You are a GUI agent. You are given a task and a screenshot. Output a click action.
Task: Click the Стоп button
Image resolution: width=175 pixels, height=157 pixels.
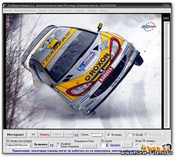[x=69, y=134]
